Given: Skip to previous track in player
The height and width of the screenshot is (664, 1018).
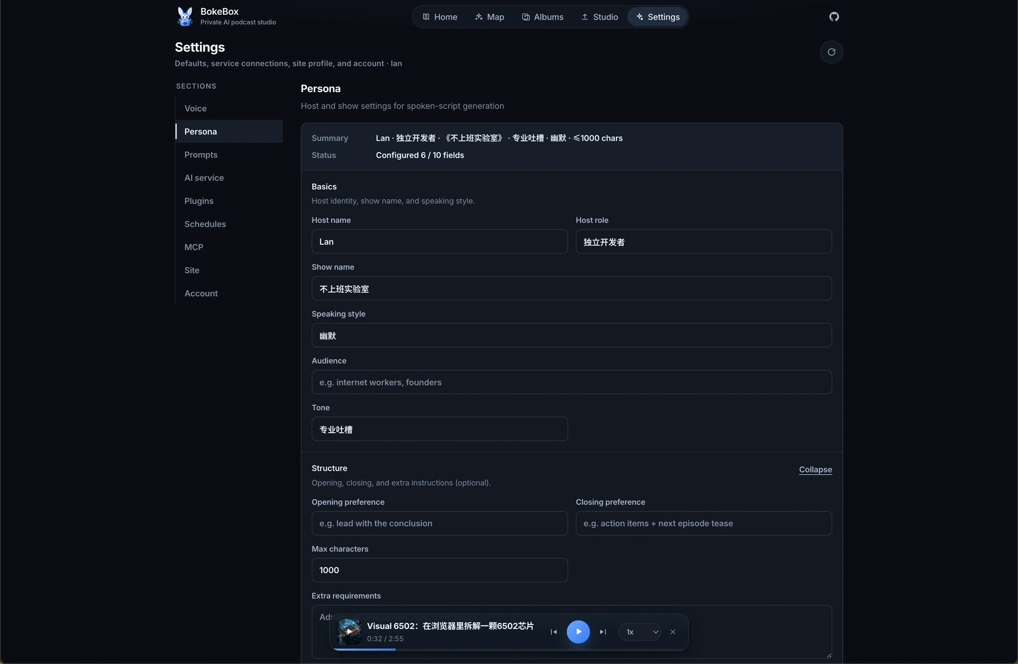Looking at the screenshot, I should coord(554,632).
